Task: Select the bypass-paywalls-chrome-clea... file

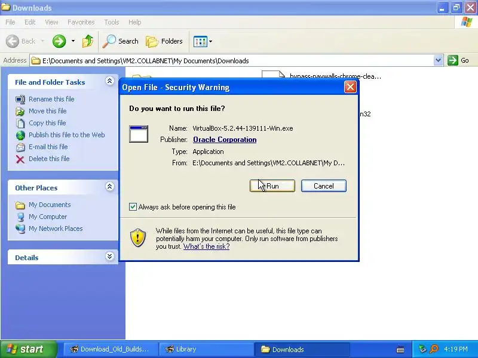Action: point(335,76)
